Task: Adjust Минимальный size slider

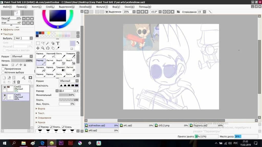Action: (67, 95)
